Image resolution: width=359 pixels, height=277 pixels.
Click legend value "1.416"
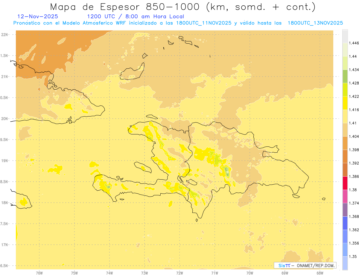click(354, 110)
